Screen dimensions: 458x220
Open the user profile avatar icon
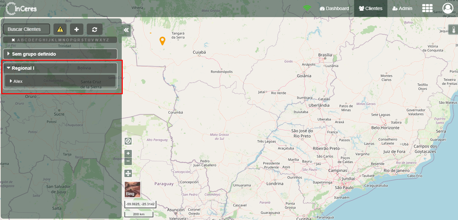[x=448, y=8]
